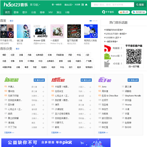Click plus icon beside 卡路里 in 热歌榜

tap(90, 87)
